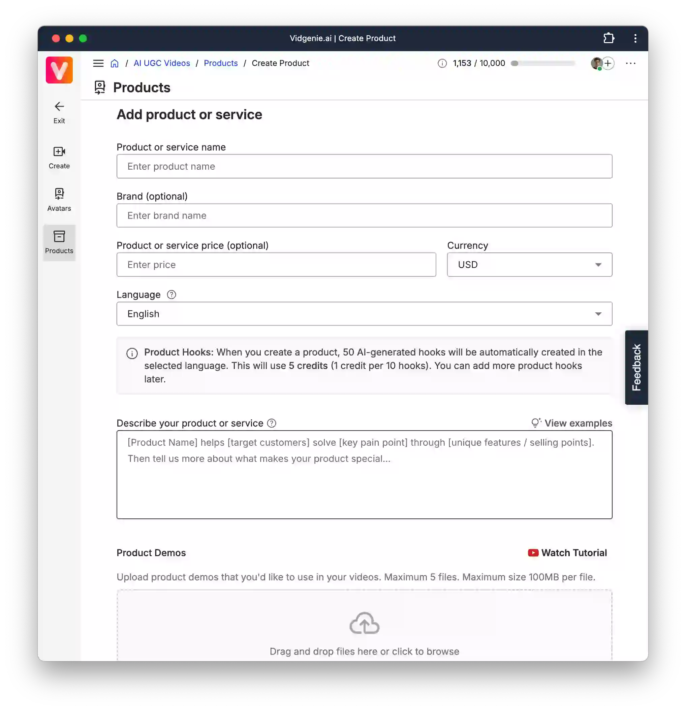Exit using the back arrow icon
686x711 pixels.
[x=59, y=106]
